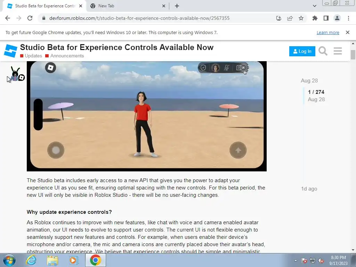
Task: Click the scrollbar up arrow
Action: pos(353,43)
